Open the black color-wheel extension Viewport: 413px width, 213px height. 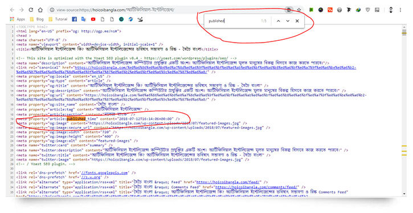321,10
